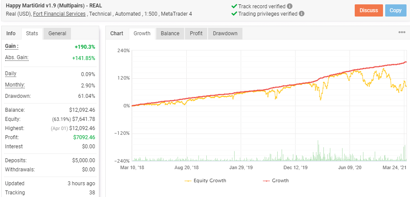Open the General tab in info panel
The width and height of the screenshot is (410, 197).
pyautogui.click(x=57, y=33)
